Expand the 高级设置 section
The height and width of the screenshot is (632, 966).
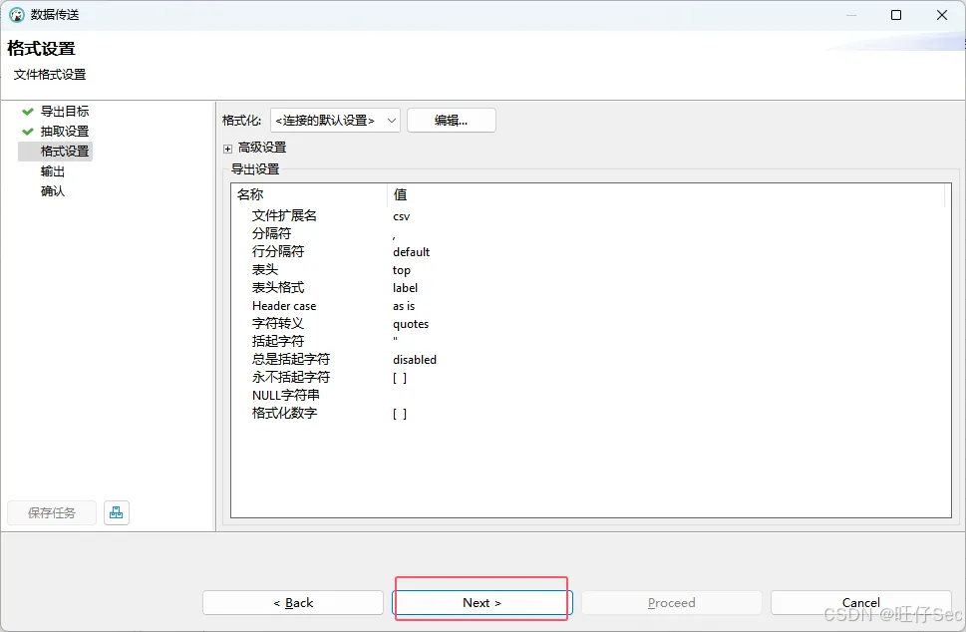(x=228, y=149)
